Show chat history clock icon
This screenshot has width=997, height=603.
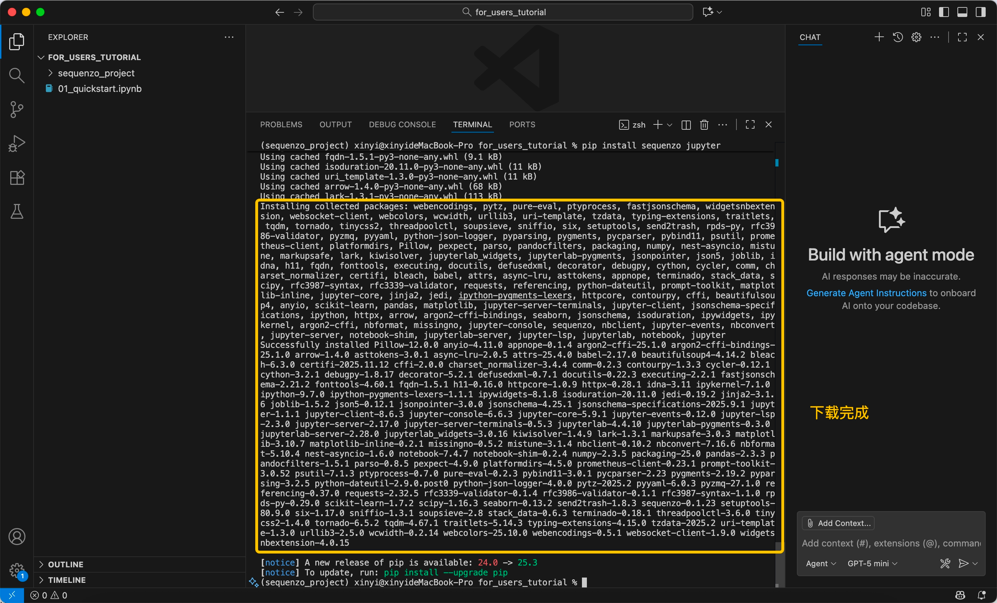[x=897, y=37]
